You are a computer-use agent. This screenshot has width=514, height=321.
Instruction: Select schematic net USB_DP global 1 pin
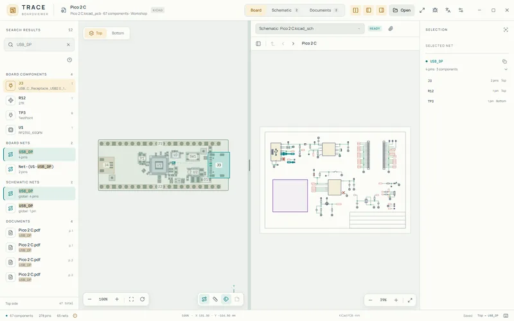pos(39,208)
